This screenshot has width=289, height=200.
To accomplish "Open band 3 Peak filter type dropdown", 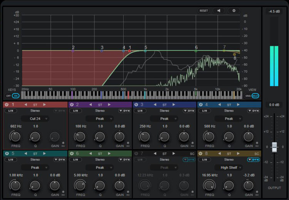I will click(x=164, y=119).
